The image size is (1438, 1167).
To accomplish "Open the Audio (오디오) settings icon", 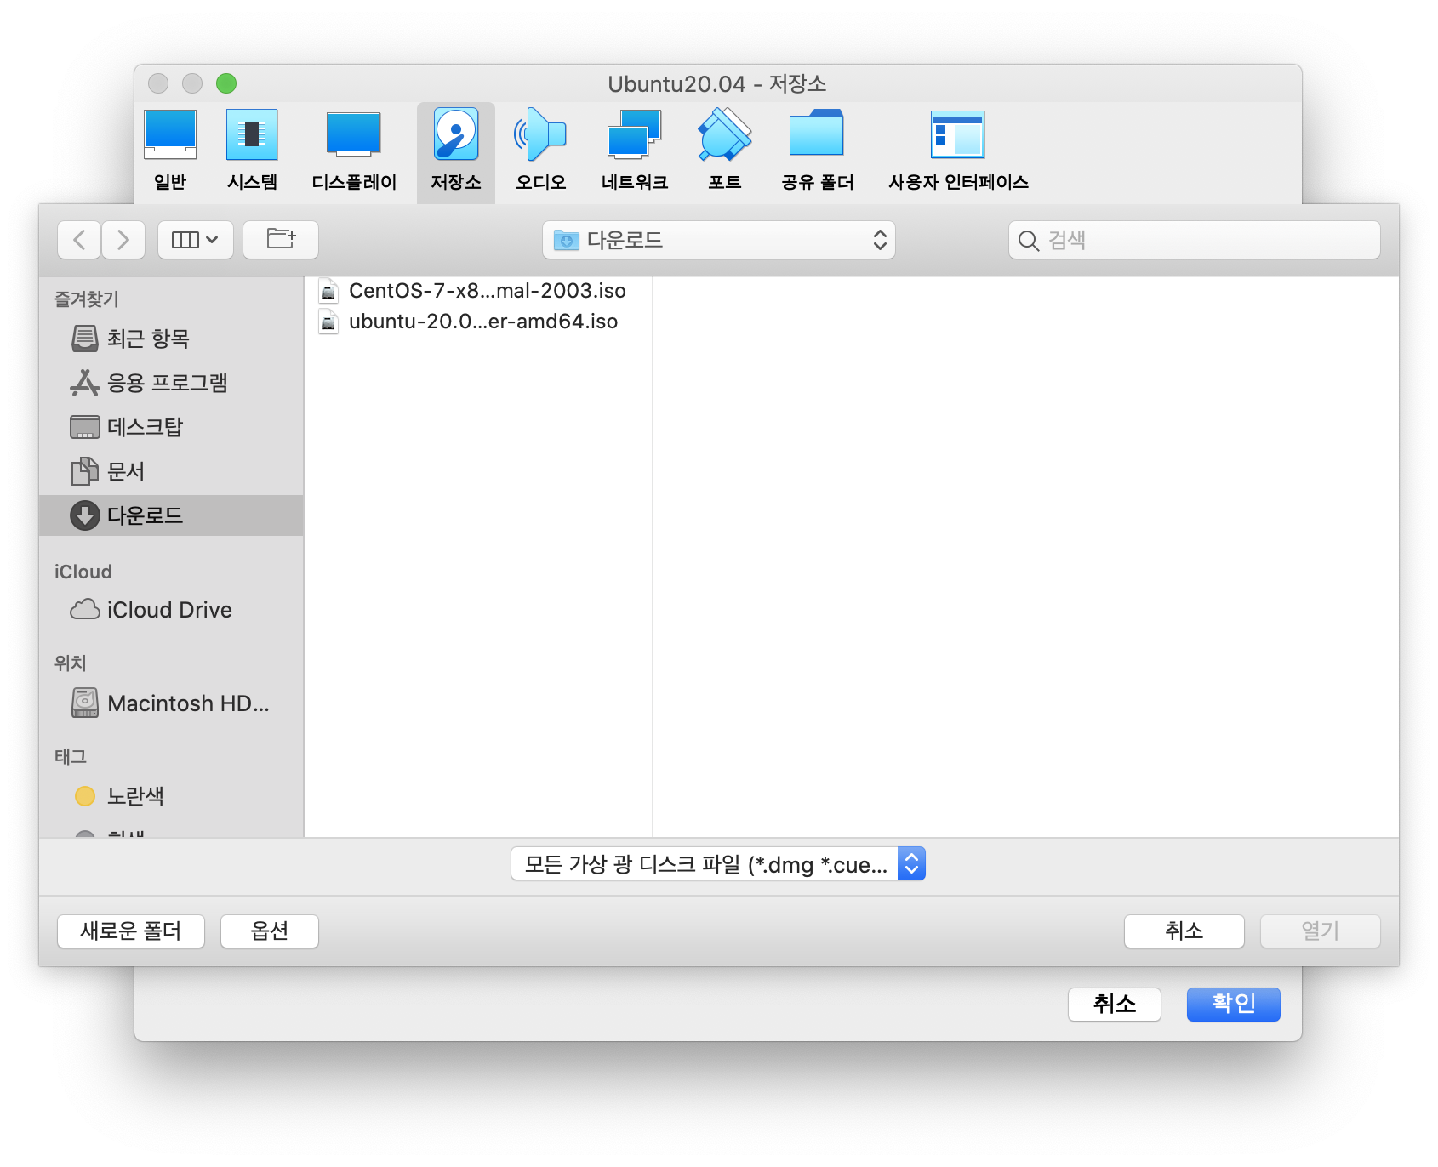I will pyautogui.click(x=540, y=135).
